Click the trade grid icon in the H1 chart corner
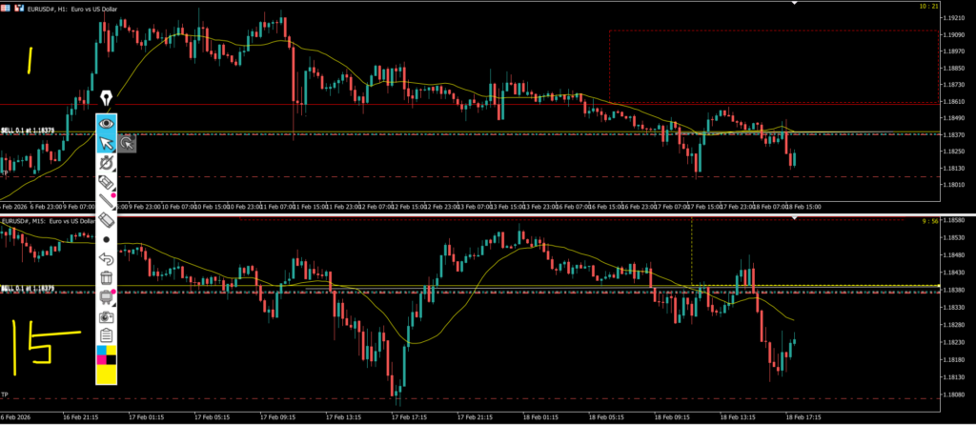This screenshot has height=425, width=976. coord(8,7)
